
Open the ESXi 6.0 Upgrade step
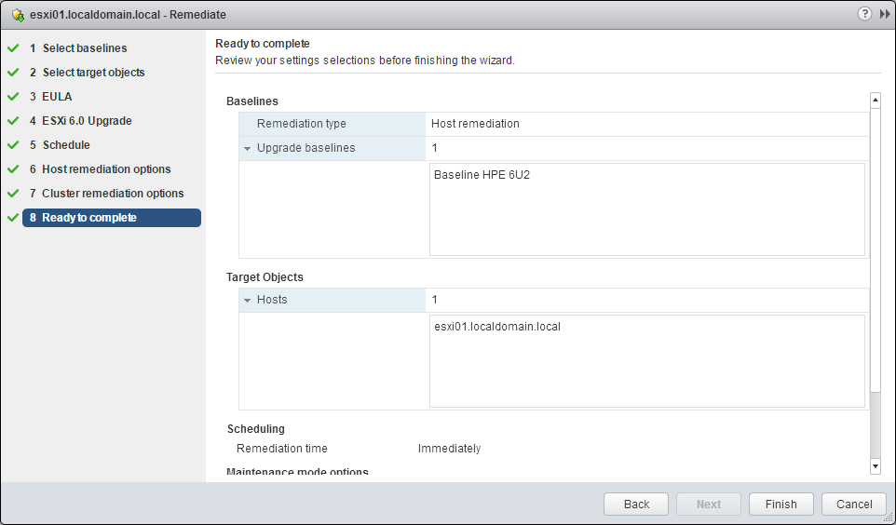point(87,121)
